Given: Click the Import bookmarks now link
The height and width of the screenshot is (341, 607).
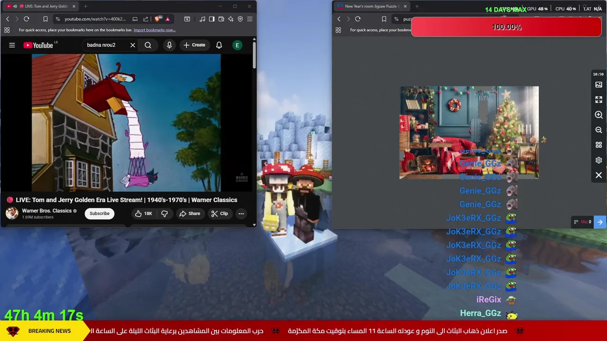Looking at the screenshot, I should tap(154, 30).
